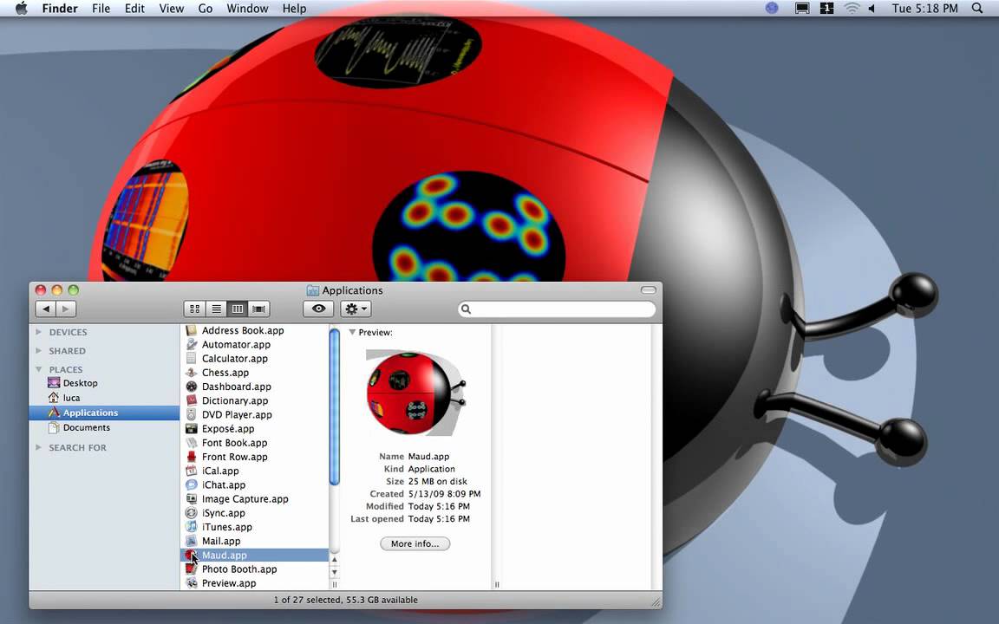Screen dimensions: 999x624
Task: Click the Finder search field
Action: pyautogui.click(x=557, y=309)
